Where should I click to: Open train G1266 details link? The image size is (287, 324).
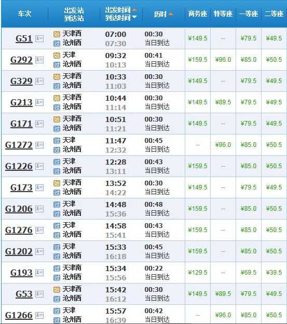tap(19, 316)
